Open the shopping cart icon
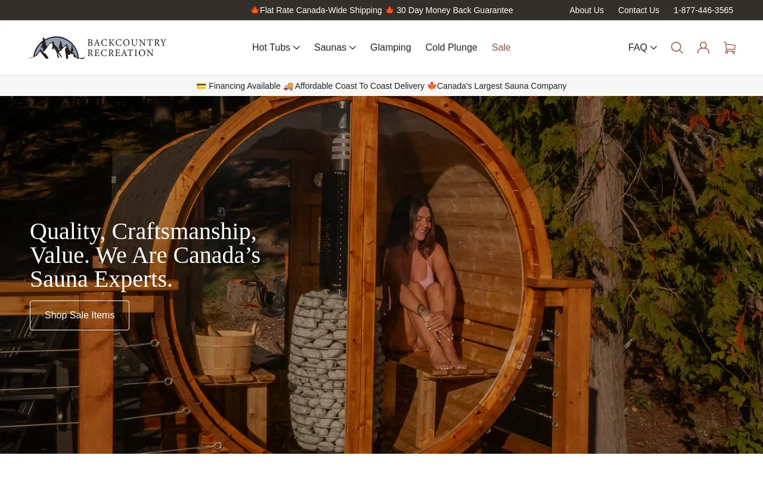The image size is (763, 477). 730,48
